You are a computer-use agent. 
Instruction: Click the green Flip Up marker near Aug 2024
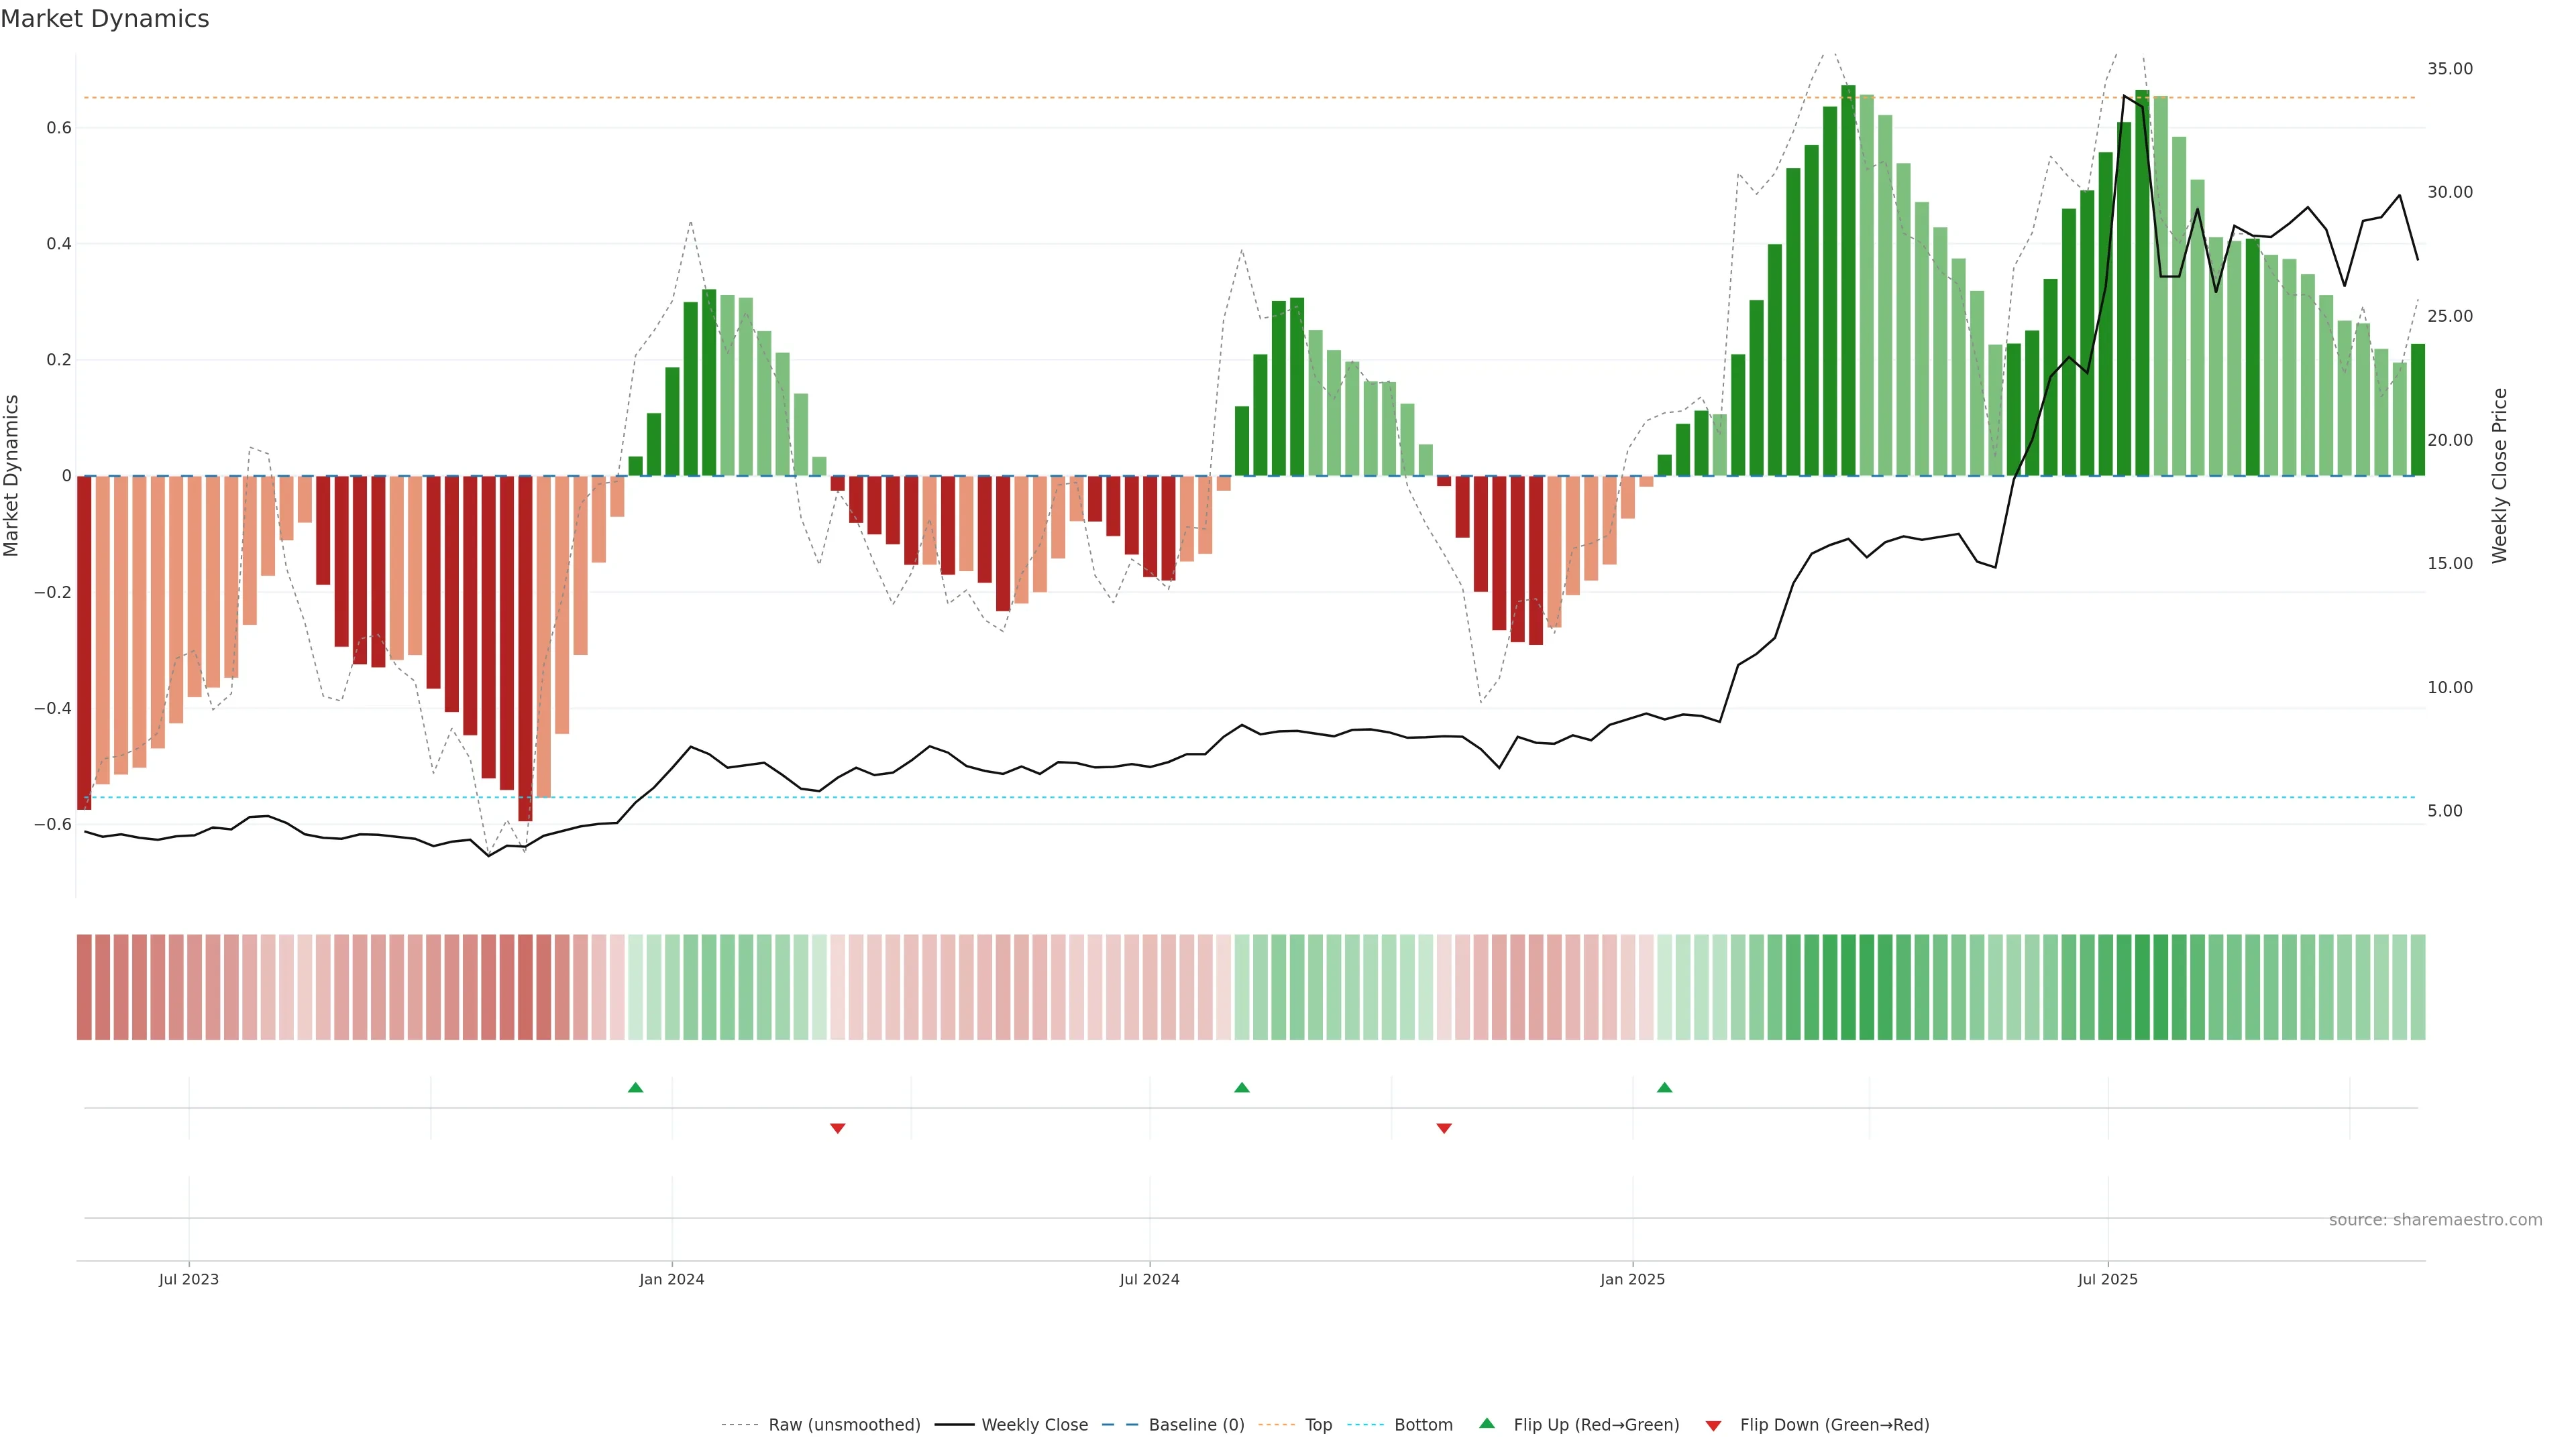point(1242,1087)
